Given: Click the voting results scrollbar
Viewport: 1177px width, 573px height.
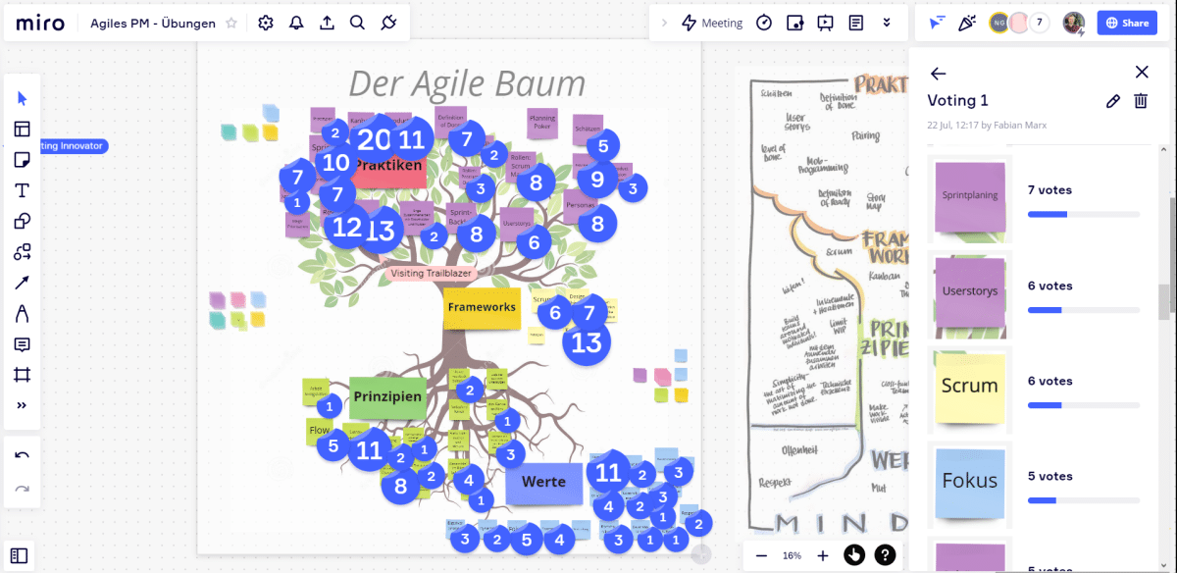Looking at the screenshot, I should [x=1164, y=300].
